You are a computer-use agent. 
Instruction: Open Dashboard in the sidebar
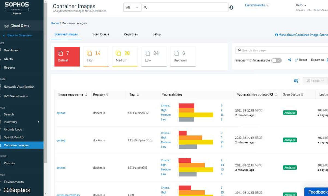(x=11, y=50)
